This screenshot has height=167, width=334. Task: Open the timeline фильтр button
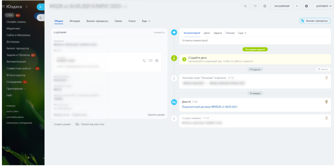point(323,69)
